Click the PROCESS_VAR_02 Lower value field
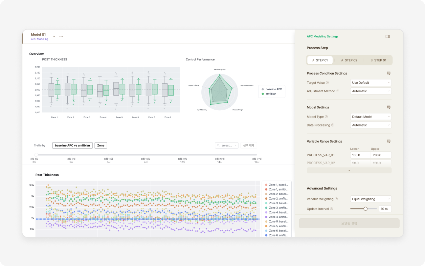Image resolution: width=425 pixels, height=266 pixels. [x=360, y=163]
